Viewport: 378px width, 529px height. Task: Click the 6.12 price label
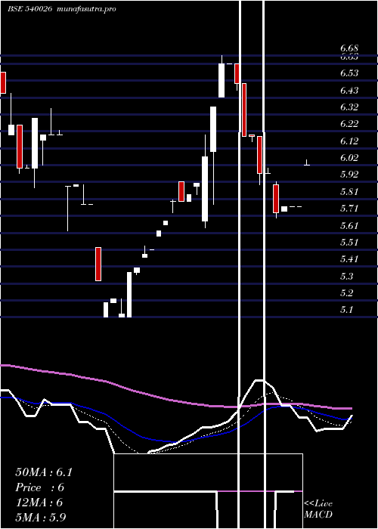click(x=349, y=141)
